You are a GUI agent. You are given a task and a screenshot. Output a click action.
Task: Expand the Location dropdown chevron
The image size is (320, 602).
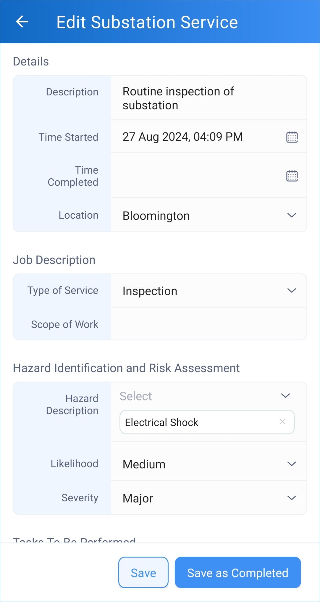(292, 215)
